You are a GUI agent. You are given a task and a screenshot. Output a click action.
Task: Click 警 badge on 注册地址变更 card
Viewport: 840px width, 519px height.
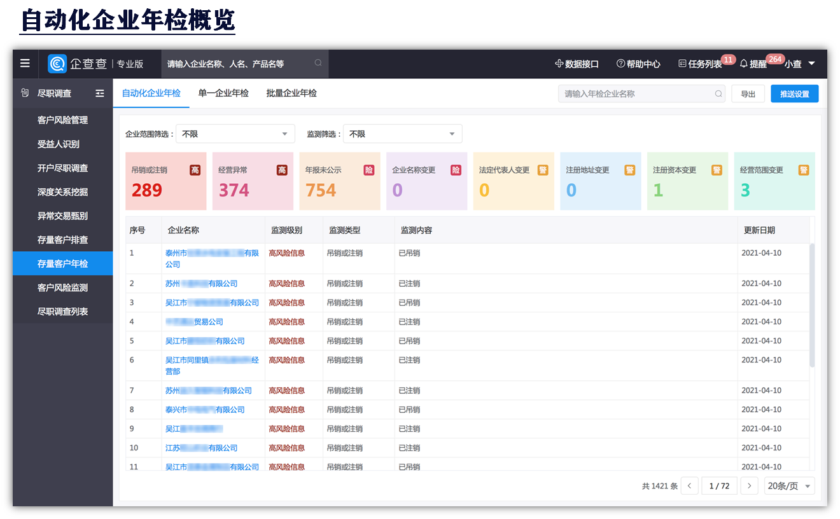coord(629,170)
